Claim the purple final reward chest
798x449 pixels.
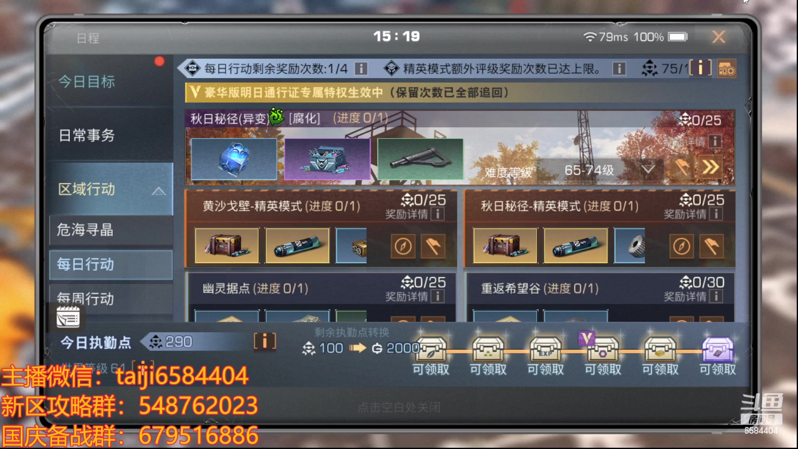pyautogui.click(x=718, y=350)
